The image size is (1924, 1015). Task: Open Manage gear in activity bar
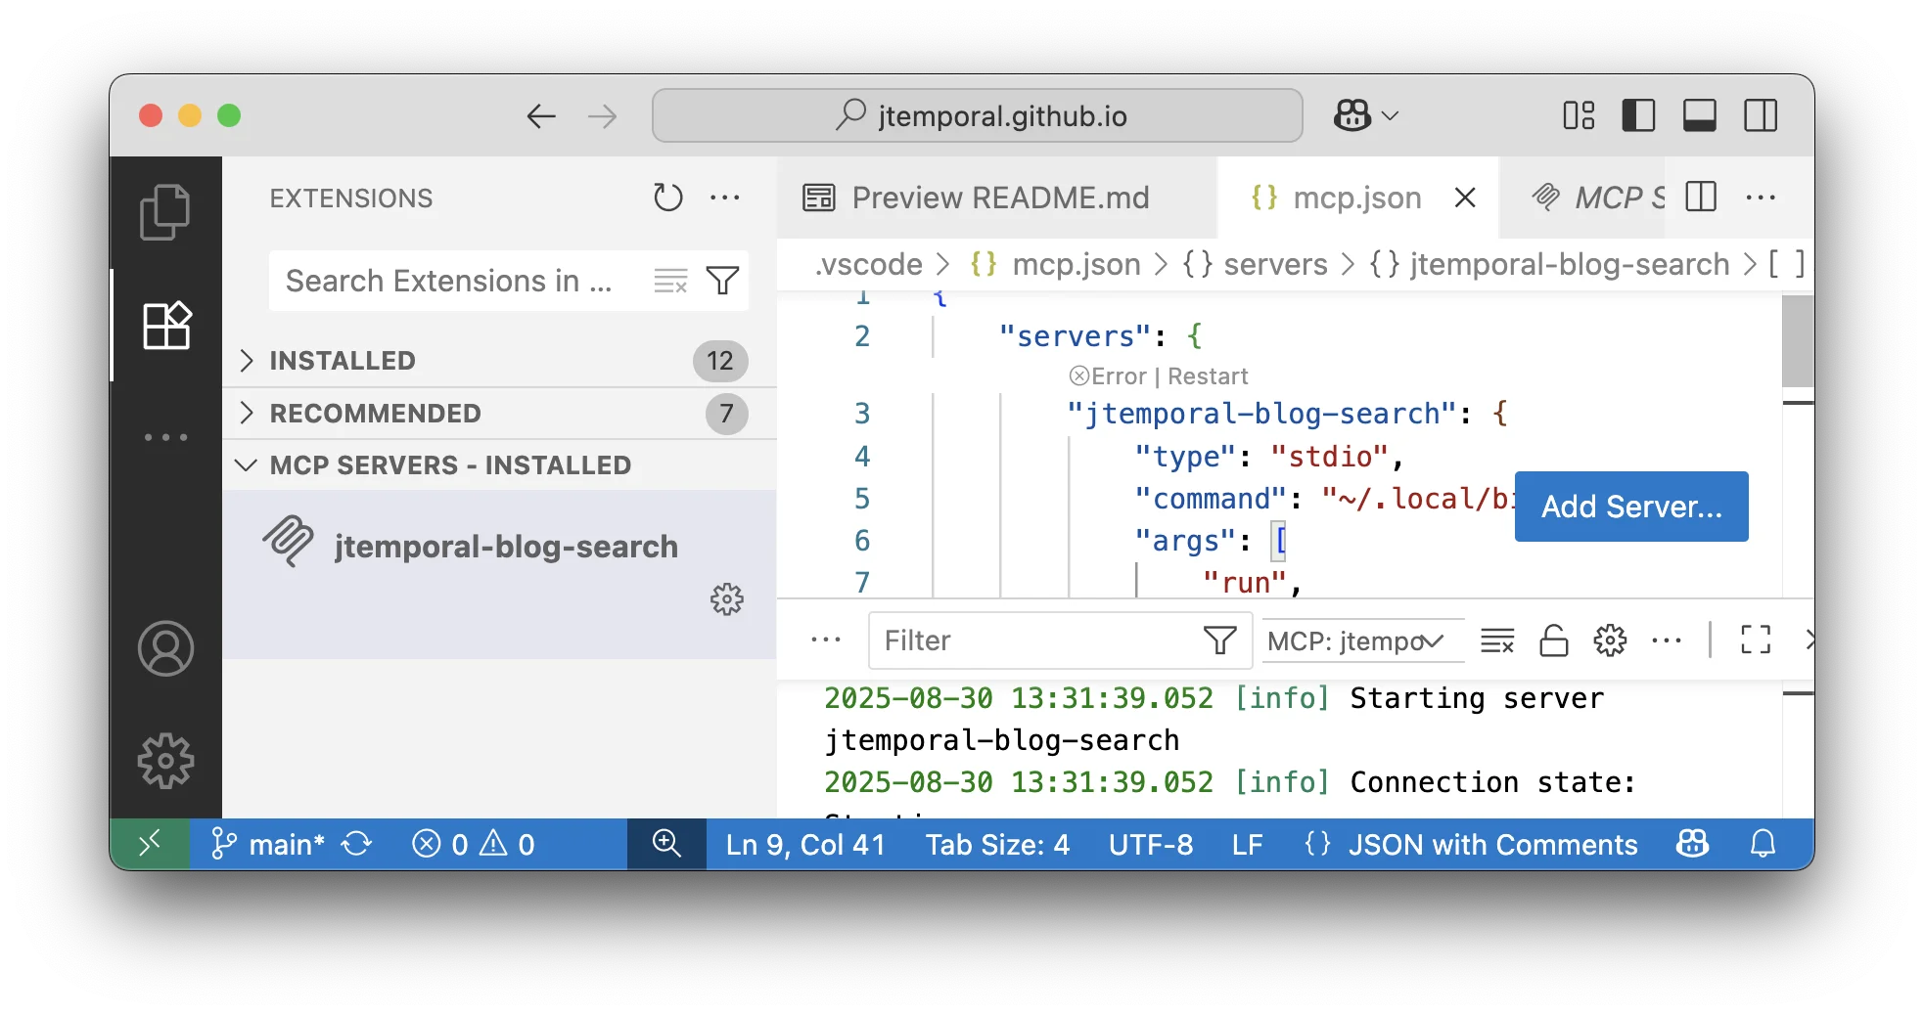165,760
